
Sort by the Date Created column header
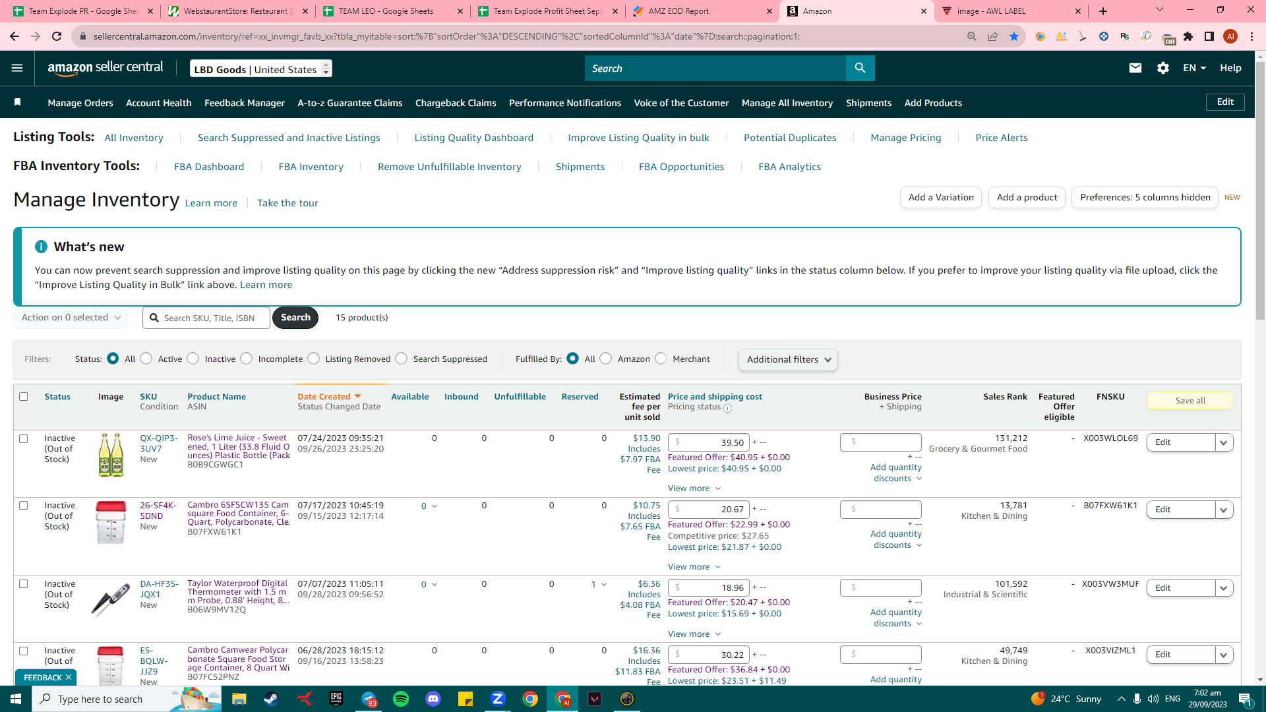pos(329,396)
